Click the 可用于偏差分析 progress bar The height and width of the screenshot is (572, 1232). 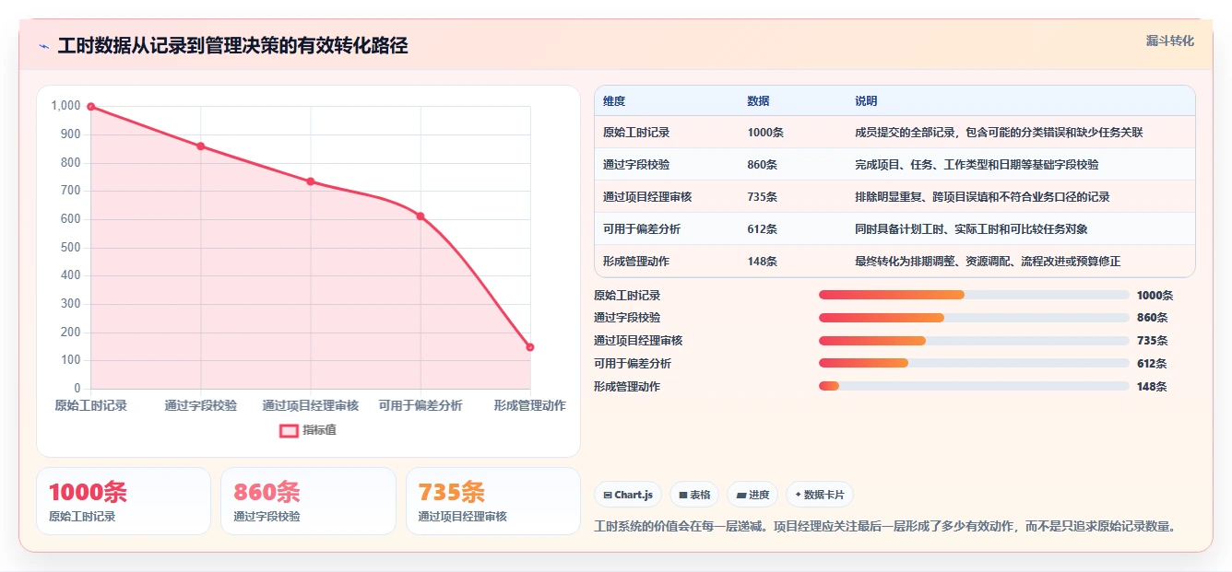click(x=974, y=364)
